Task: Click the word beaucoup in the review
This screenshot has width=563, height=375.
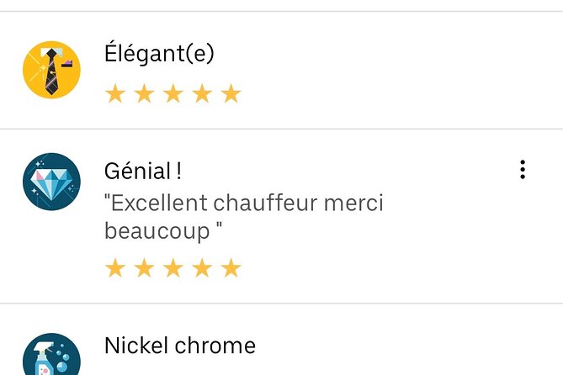Action: tap(155, 230)
